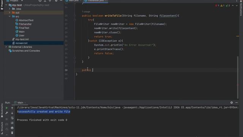The image size is (243, 137).
Task: Toggle the Project side tool button
Action: pyautogui.click(x=2, y=5)
